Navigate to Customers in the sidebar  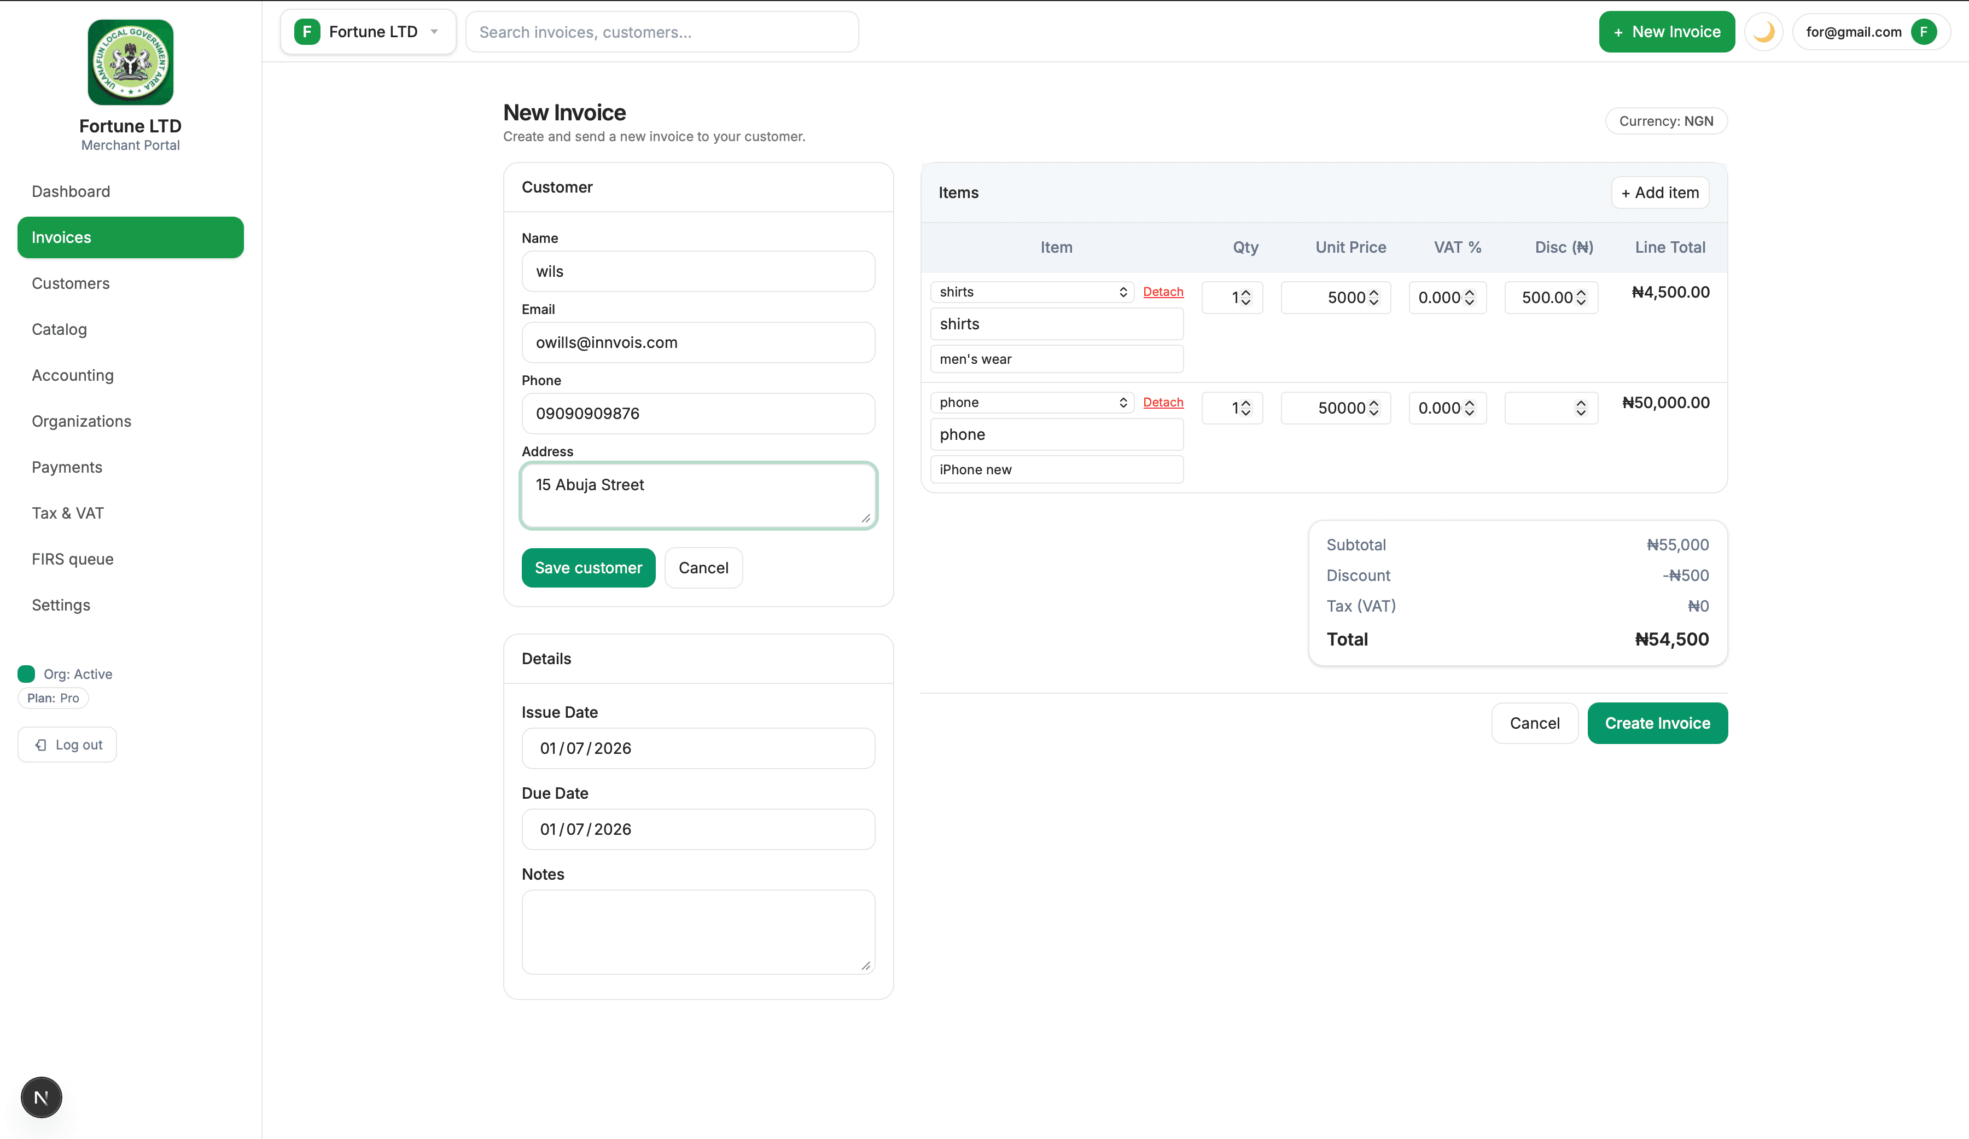tap(71, 283)
